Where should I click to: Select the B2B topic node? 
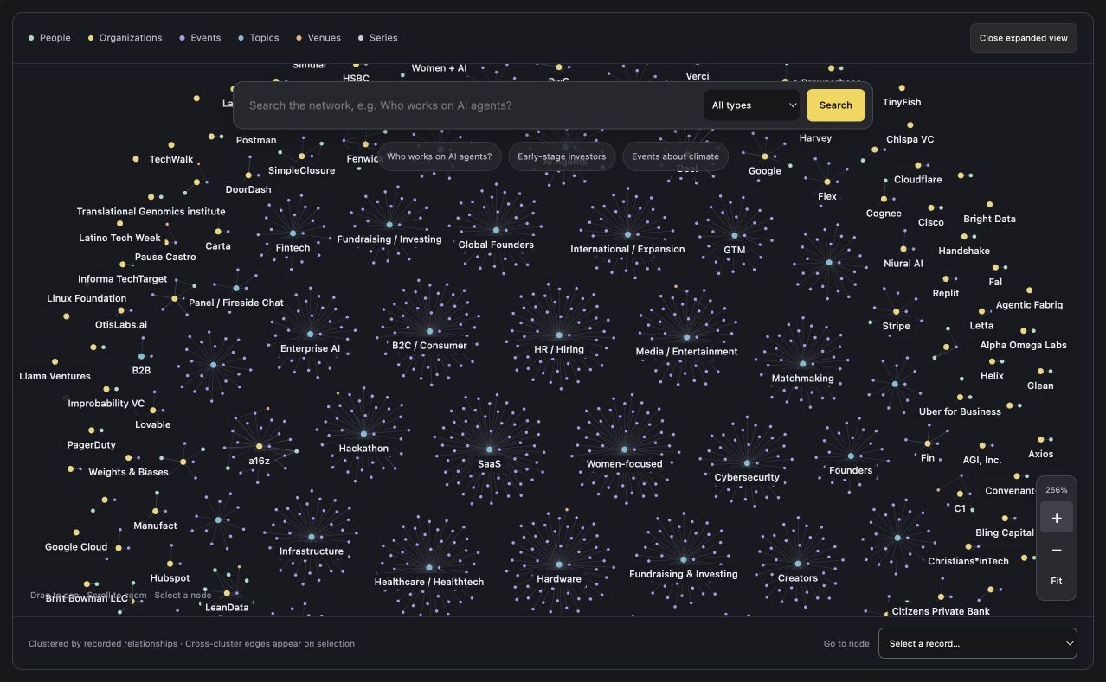tap(141, 356)
